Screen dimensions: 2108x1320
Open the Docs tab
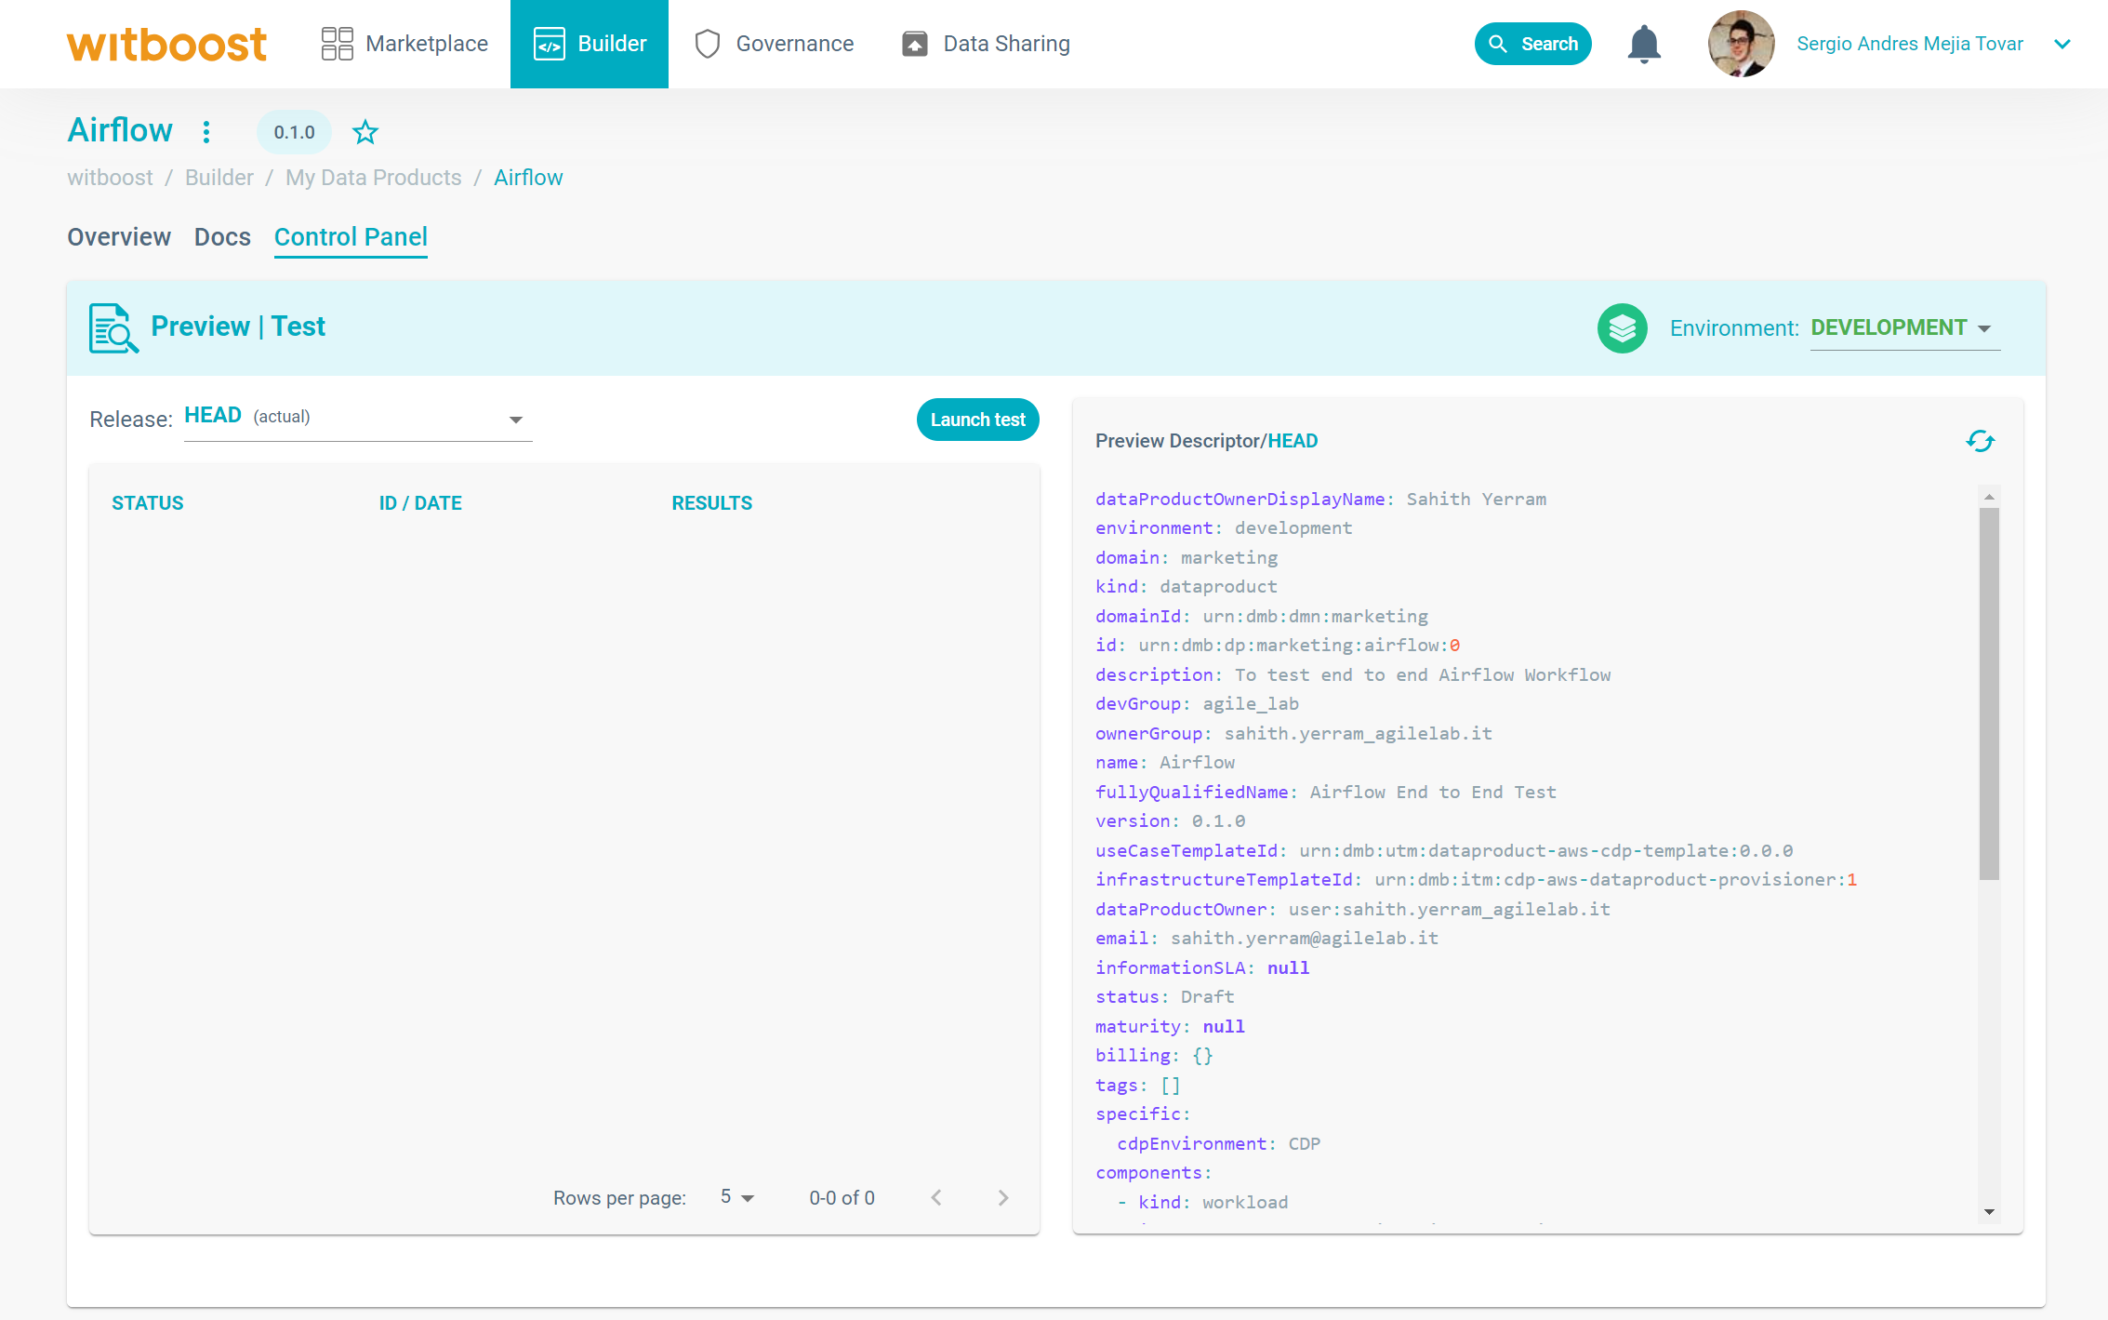click(222, 237)
